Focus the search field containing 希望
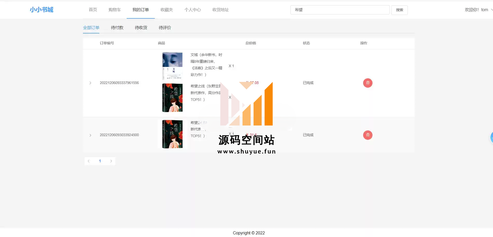The image size is (493, 237). [340, 10]
